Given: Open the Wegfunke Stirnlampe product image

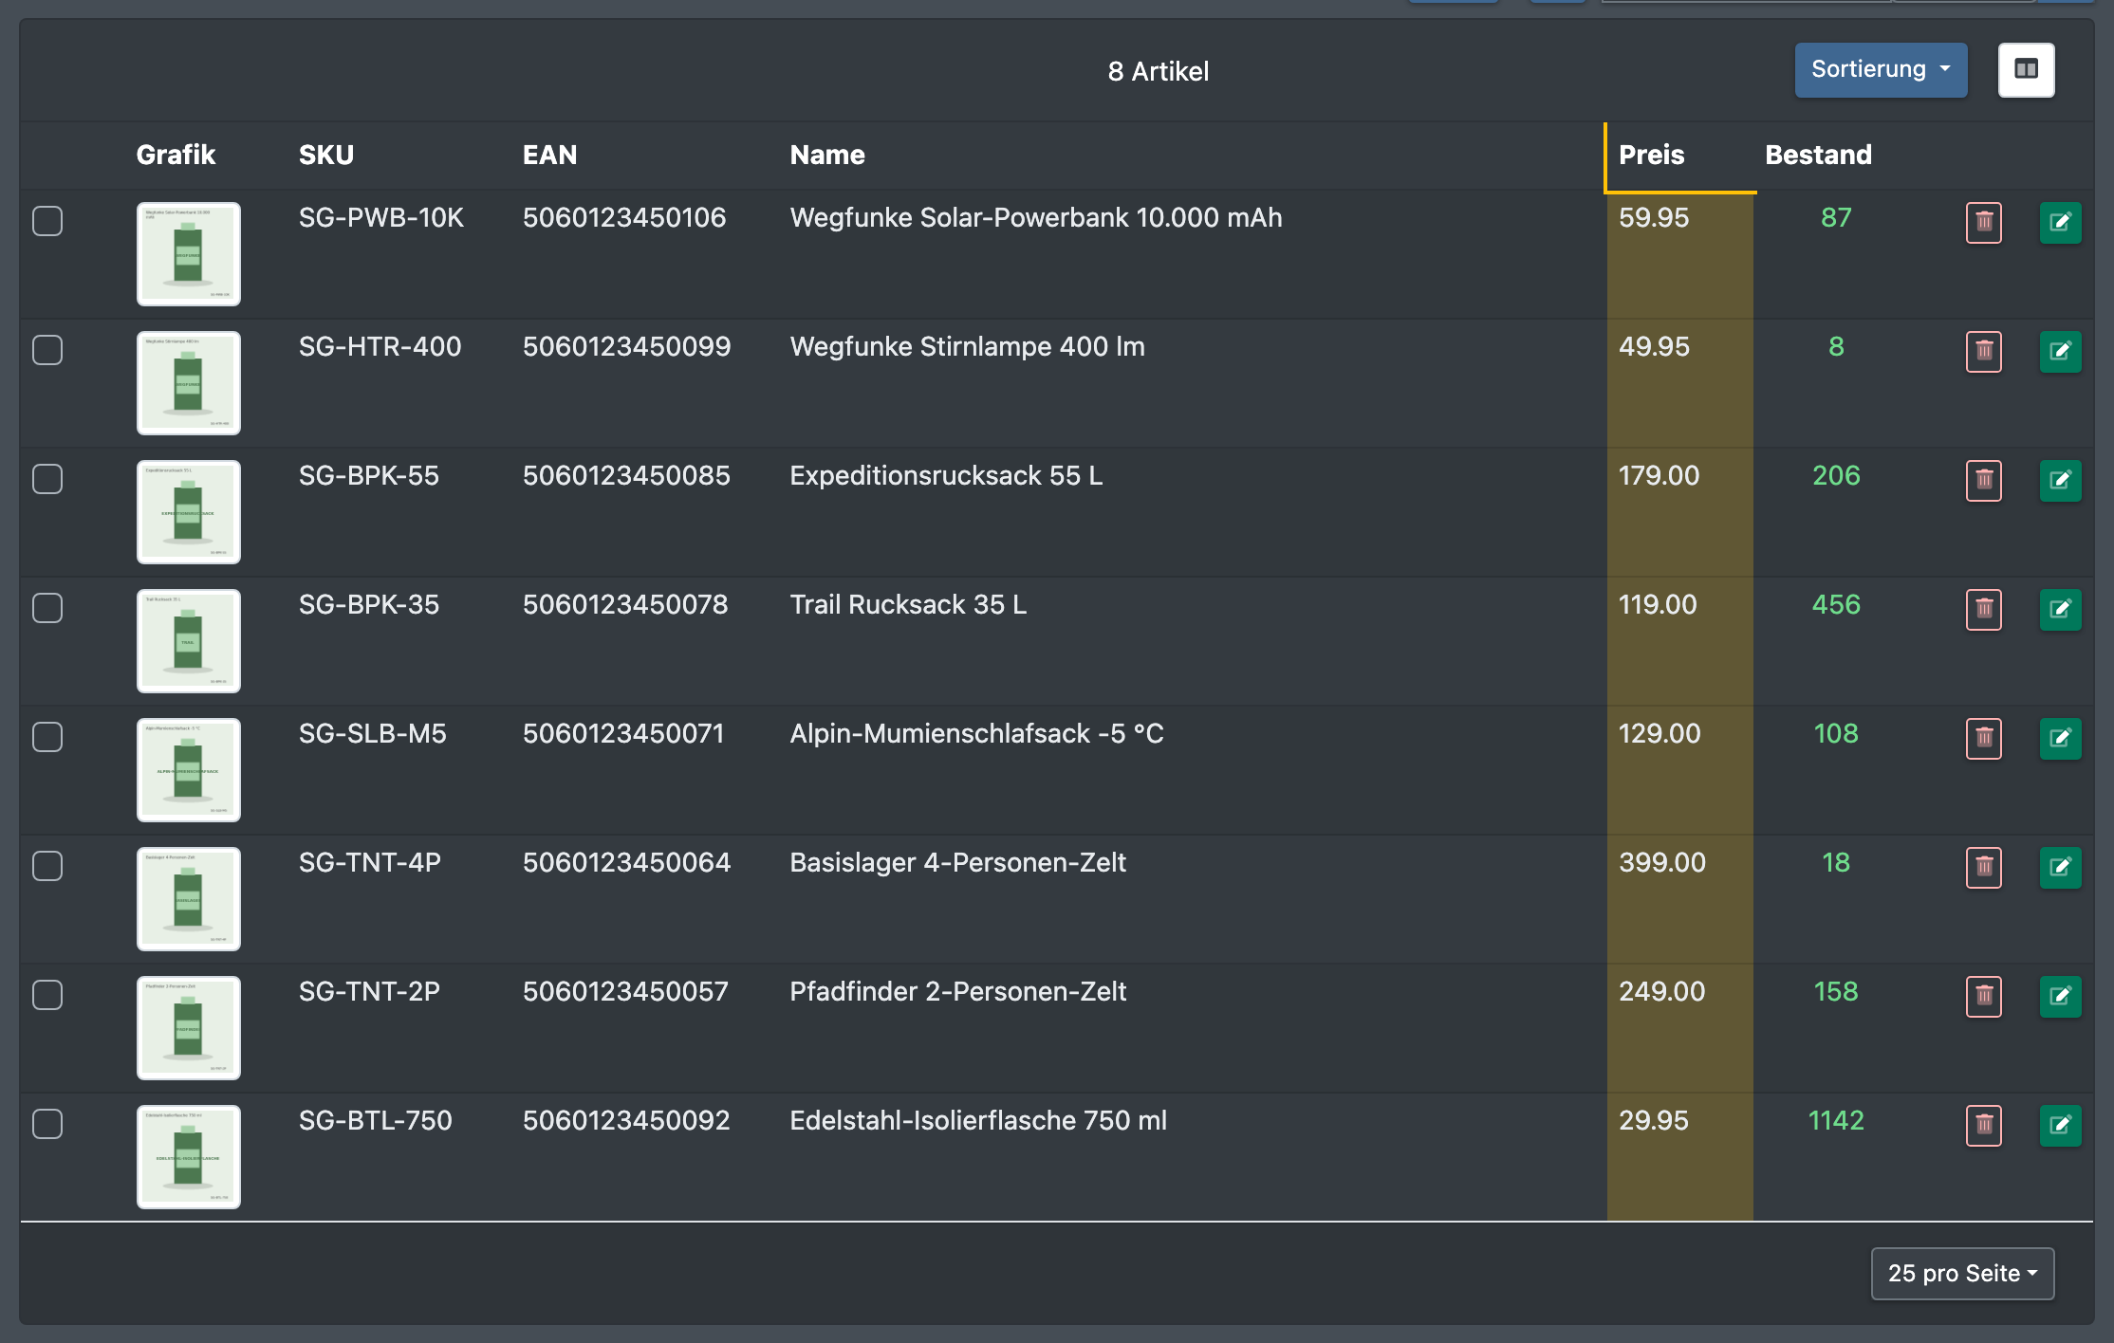Looking at the screenshot, I should [x=189, y=383].
